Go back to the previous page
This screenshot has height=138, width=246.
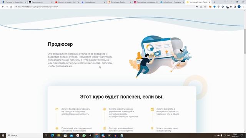[x=3, y=7]
